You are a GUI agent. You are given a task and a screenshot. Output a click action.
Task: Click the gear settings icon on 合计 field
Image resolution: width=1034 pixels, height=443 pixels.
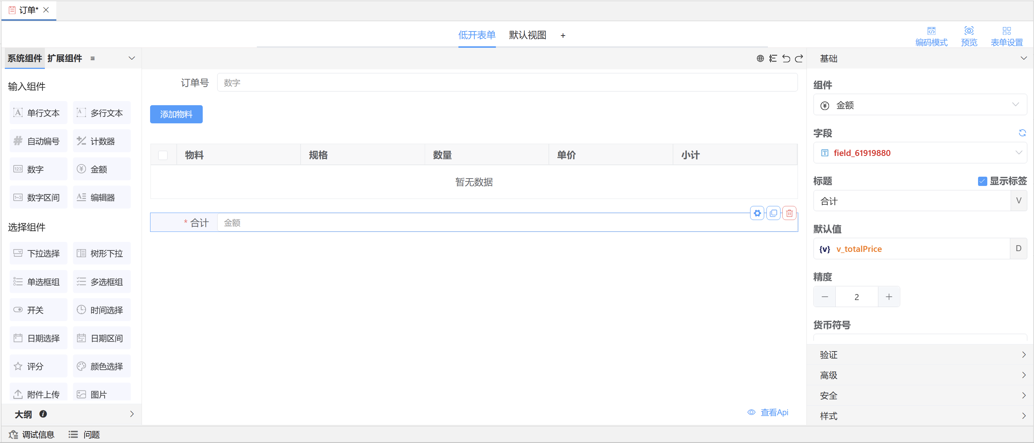tap(757, 213)
